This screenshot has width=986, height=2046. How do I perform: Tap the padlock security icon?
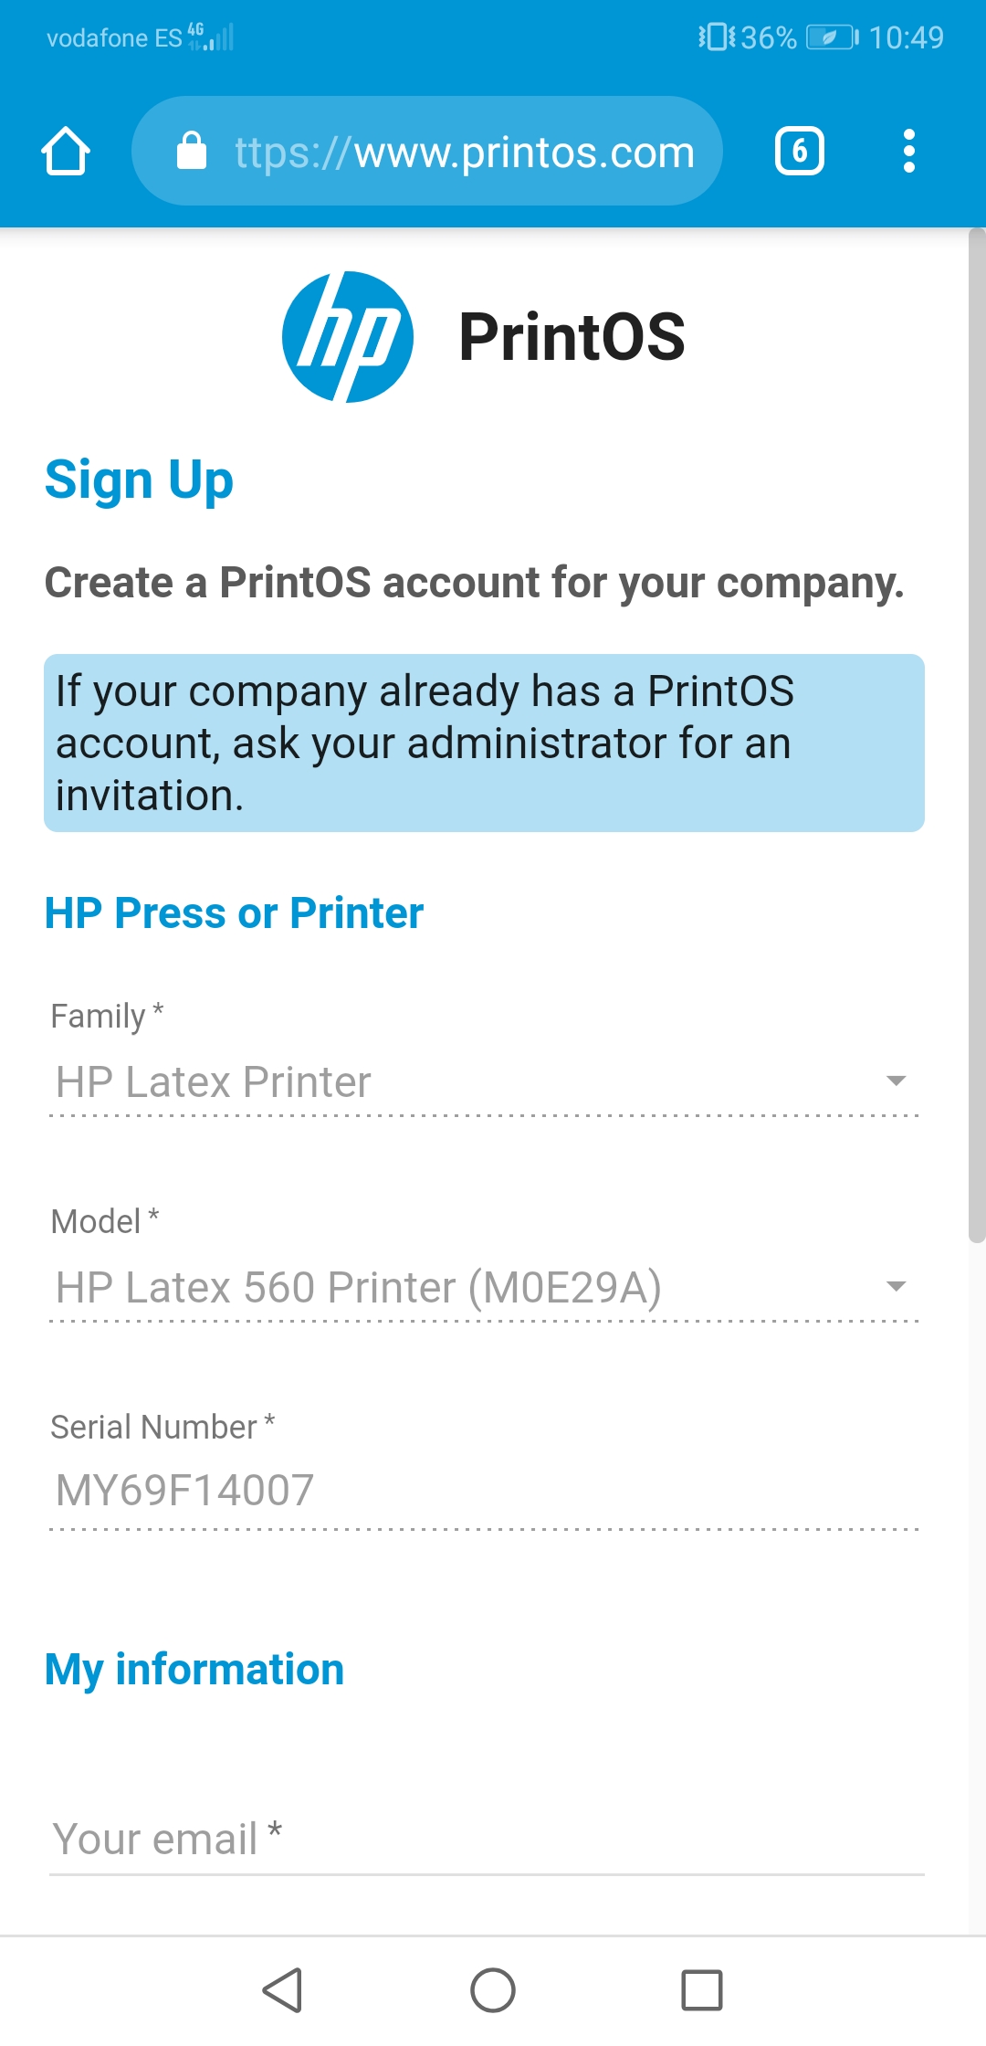click(x=192, y=151)
